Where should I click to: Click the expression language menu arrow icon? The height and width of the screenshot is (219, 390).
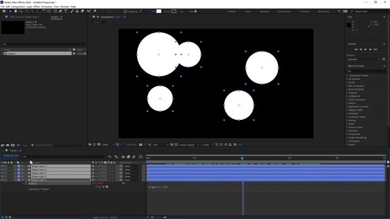(107, 187)
